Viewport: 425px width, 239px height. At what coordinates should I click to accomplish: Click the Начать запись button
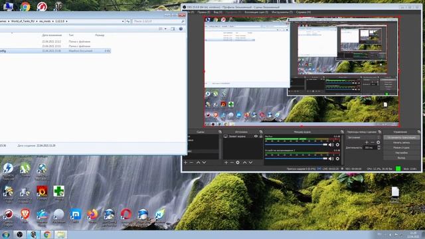[401, 143]
